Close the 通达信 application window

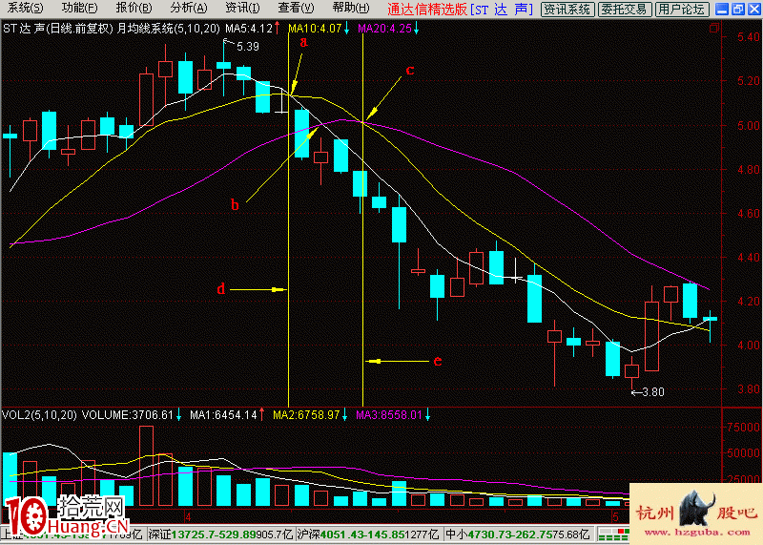click(754, 9)
